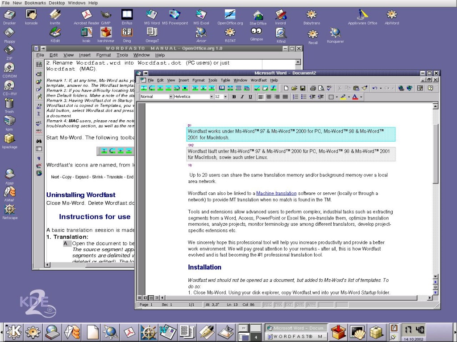The image size is (457, 342).
Task: Open the KDE K start menu
Action: 13,332
